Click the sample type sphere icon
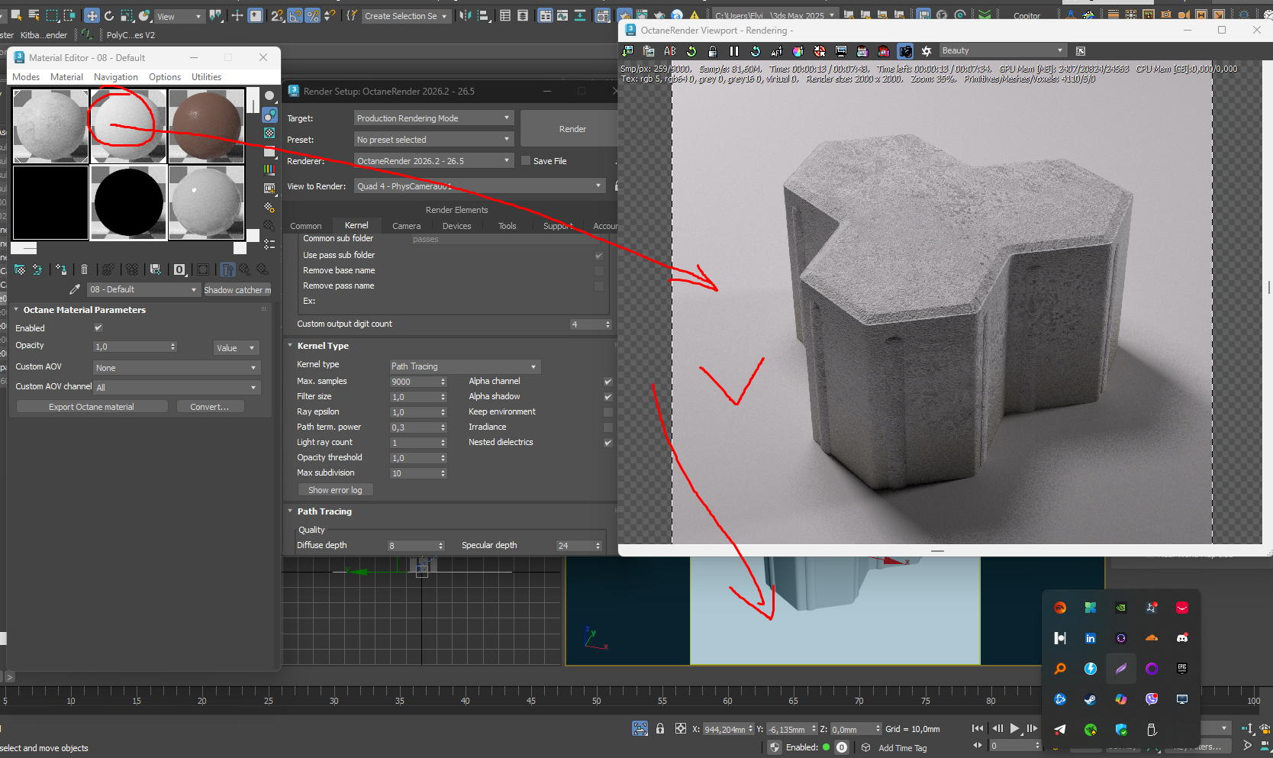The image size is (1273, 758). point(269,96)
